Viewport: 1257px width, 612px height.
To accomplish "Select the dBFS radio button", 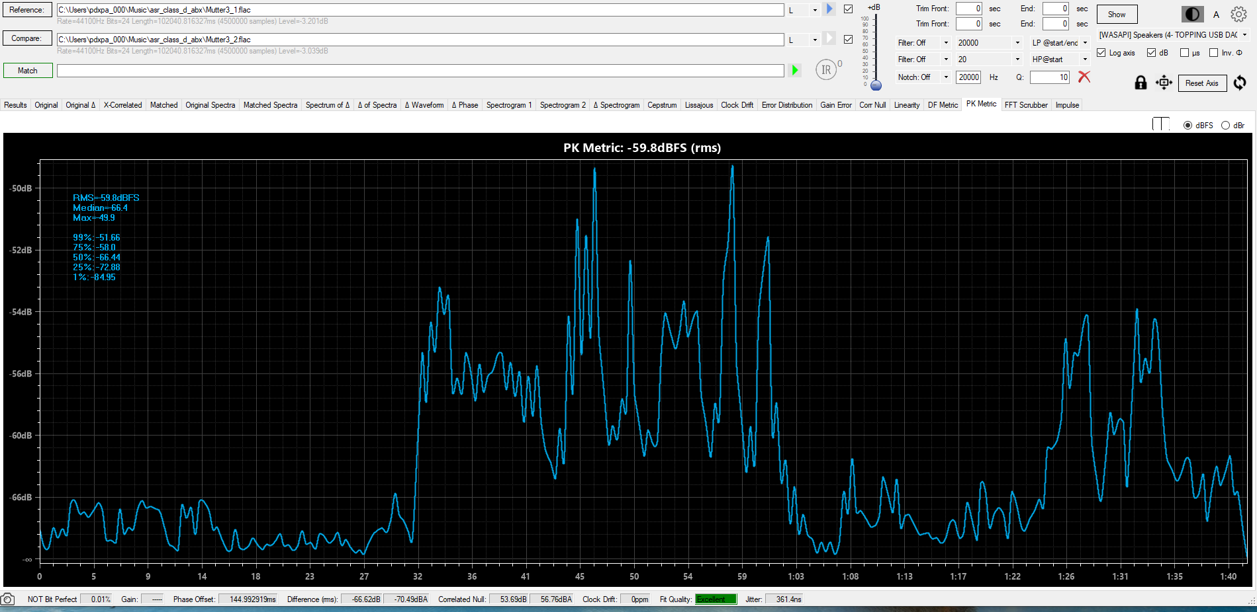I will coord(1187,125).
